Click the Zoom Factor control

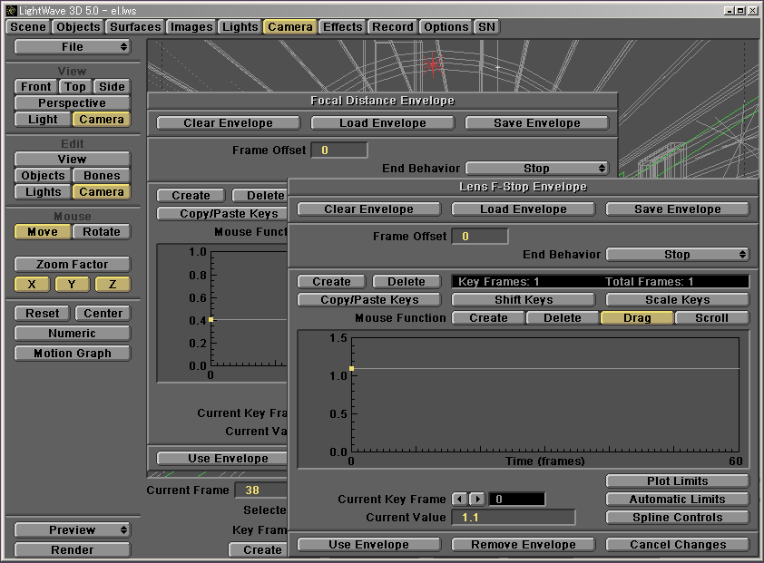point(72,264)
